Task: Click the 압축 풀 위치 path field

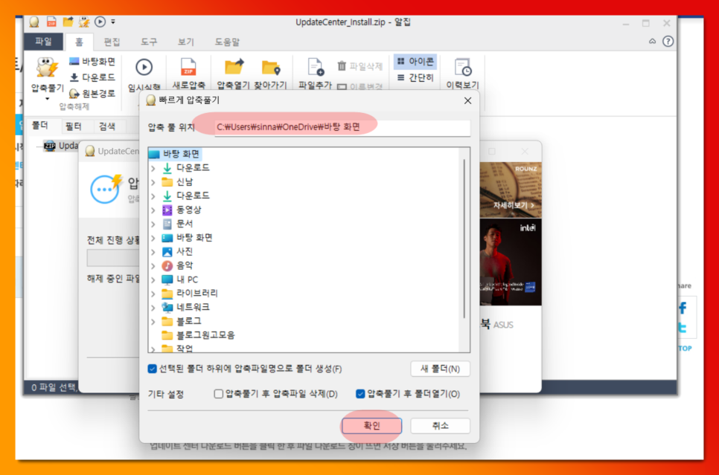Action: click(342, 127)
